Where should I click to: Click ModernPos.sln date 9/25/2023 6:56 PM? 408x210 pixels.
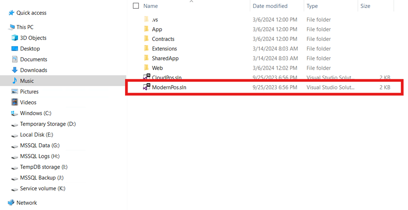click(x=275, y=87)
